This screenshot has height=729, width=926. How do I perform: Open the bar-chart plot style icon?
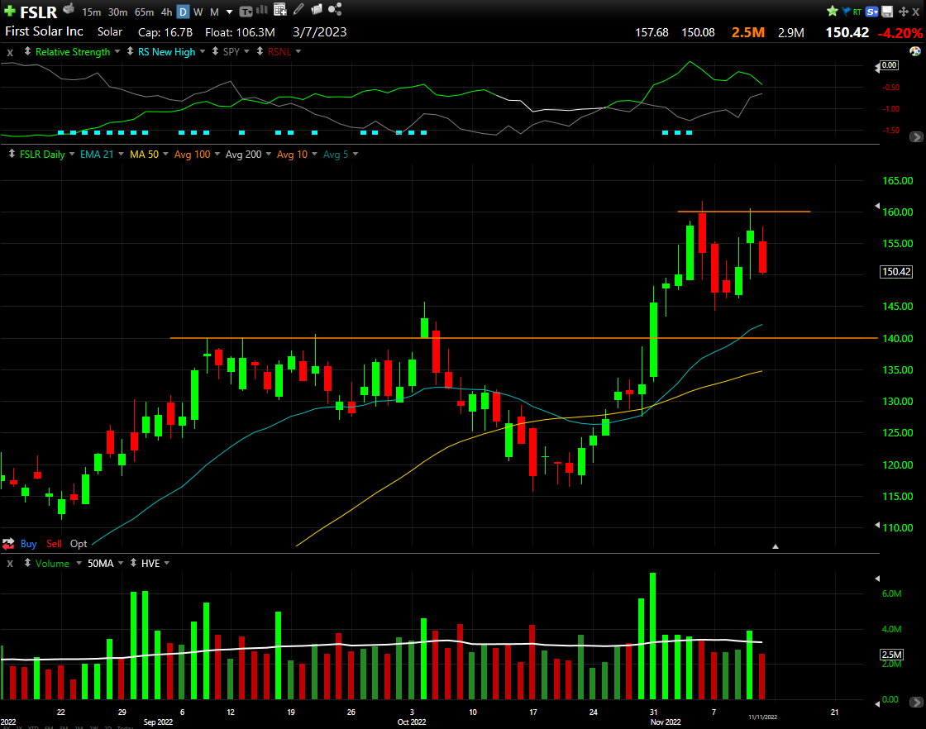click(x=262, y=9)
